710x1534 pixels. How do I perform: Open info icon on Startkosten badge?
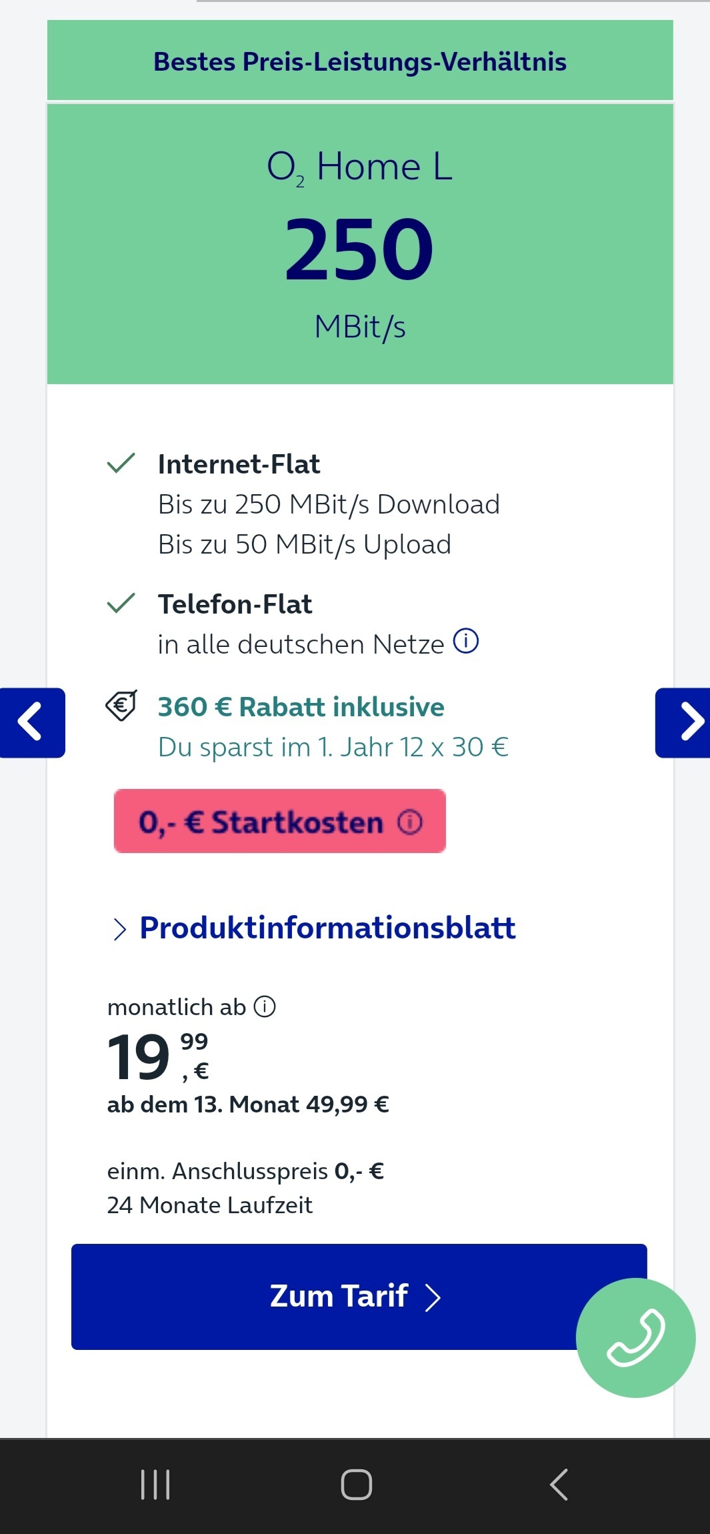410,822
